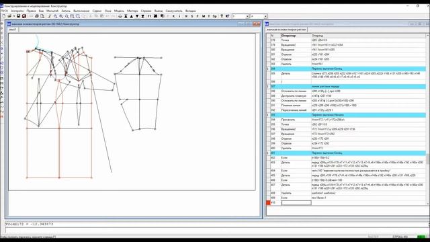
Task: Open the Выполнение menu
Action: click(81, 11)
